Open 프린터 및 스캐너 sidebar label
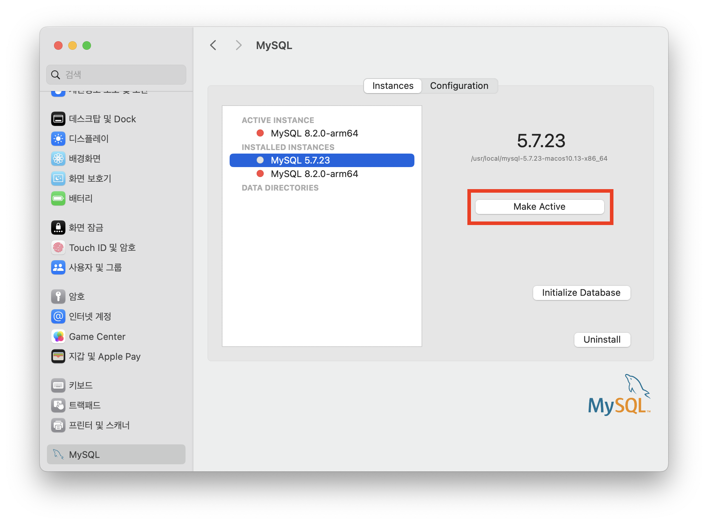 (99, 425)
